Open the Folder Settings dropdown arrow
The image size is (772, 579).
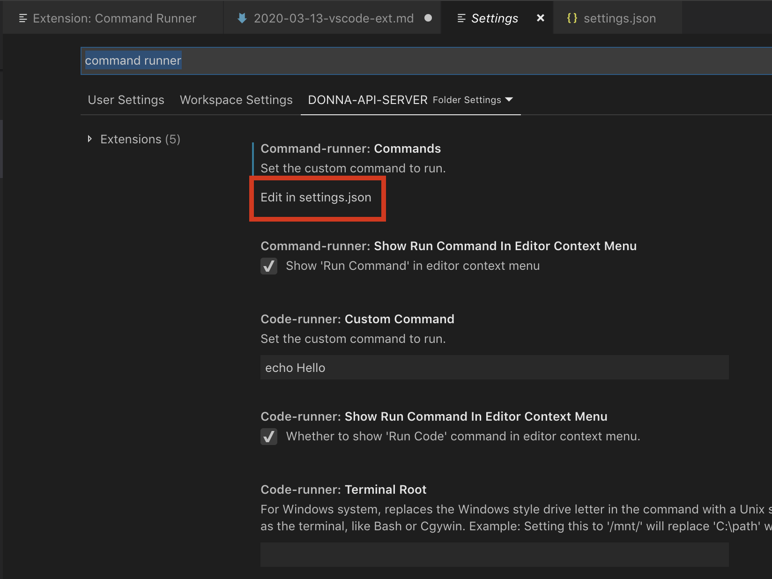(509, 100)
